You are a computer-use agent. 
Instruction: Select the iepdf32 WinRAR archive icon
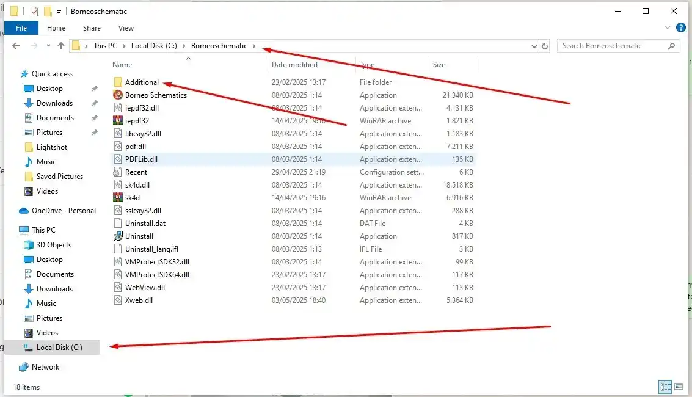pyautogui.click(x=118, y=120)
